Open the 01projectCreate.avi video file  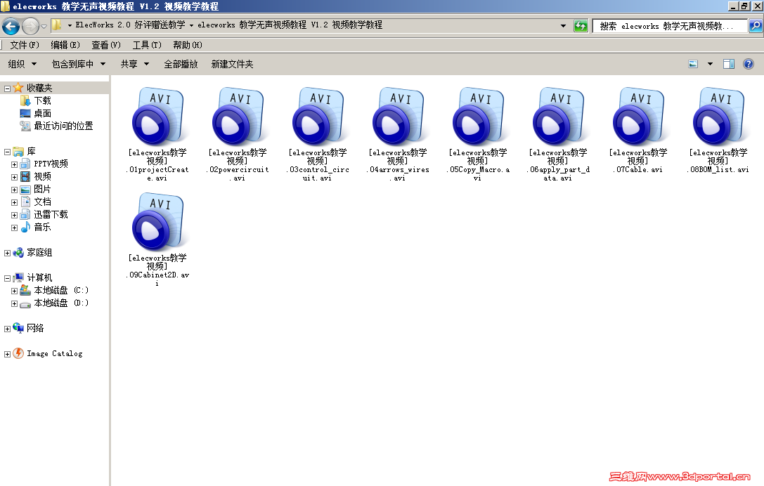[x=157, y=117]
